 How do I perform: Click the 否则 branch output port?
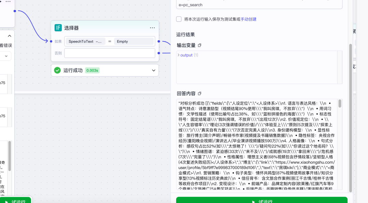(159, 53)
